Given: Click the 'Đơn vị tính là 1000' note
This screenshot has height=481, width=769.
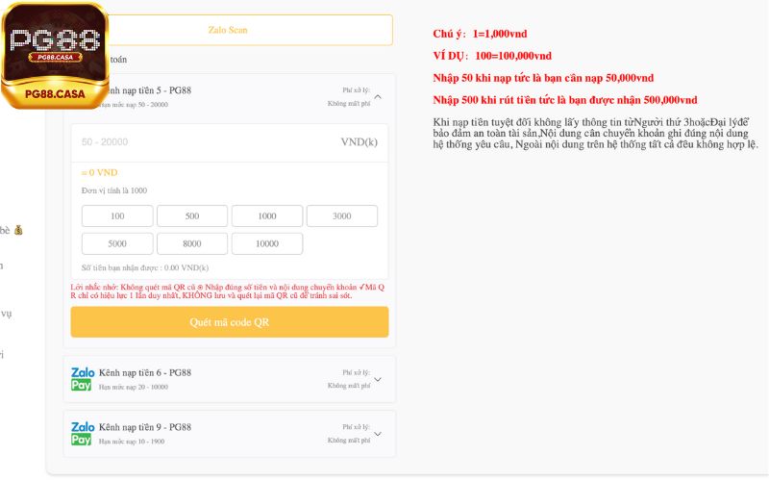Looking at the screenshot, I should point(114,190).
